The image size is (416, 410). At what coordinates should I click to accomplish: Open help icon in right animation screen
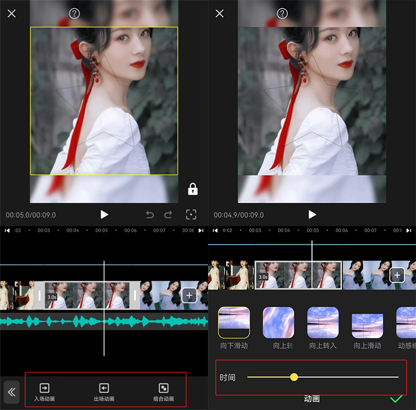(282, 13)
